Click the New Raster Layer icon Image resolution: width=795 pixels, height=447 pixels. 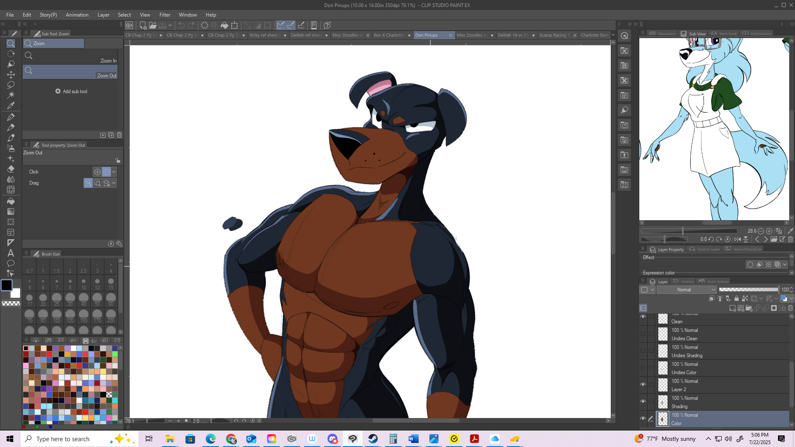click(x=732, y=308)
